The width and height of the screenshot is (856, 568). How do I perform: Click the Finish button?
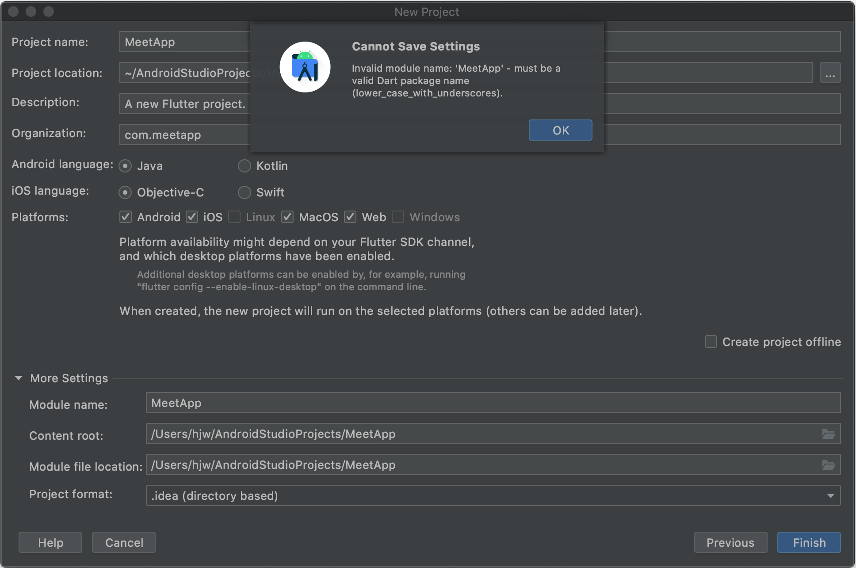(809, 542)
